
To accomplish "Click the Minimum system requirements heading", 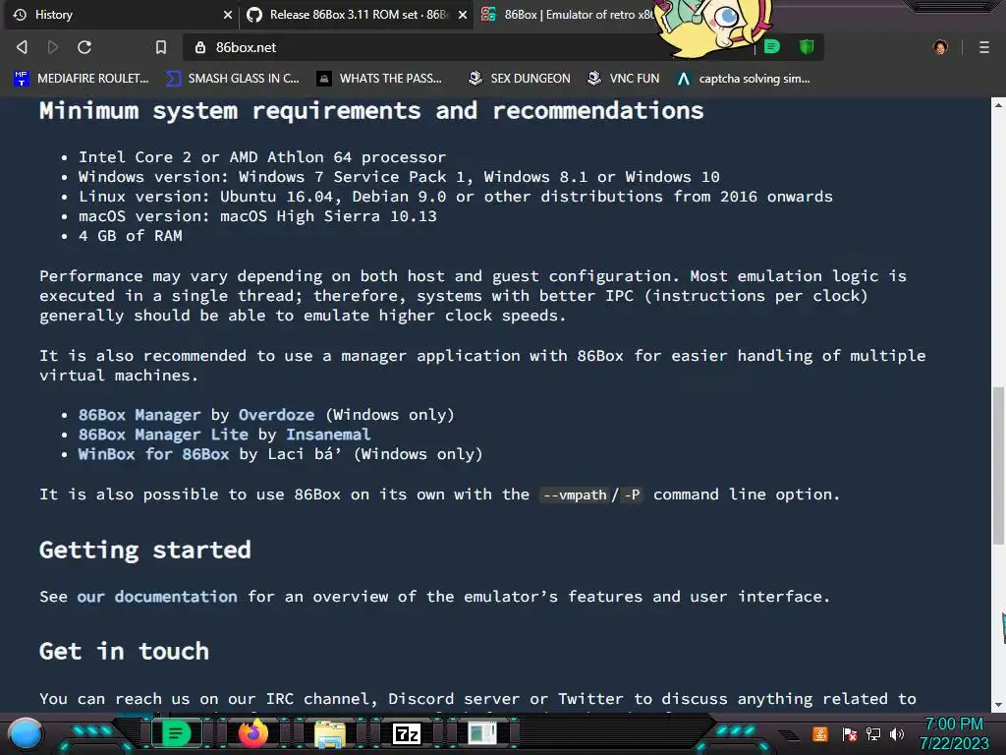I will pyautogui.click(x=371, y=110).
